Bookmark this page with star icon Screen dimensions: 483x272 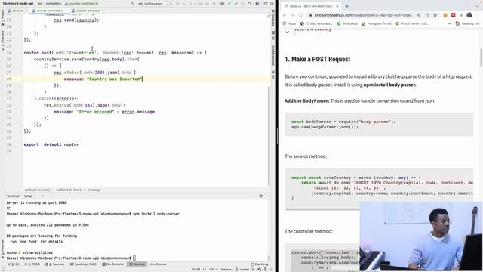pos(435,15)
